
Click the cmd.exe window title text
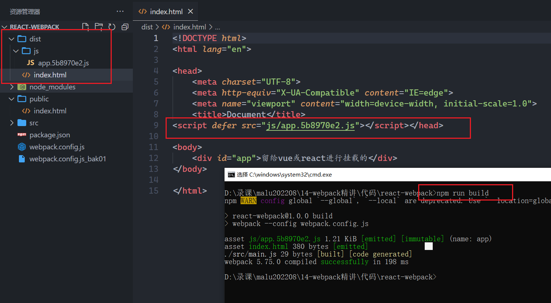coord(284,175)
